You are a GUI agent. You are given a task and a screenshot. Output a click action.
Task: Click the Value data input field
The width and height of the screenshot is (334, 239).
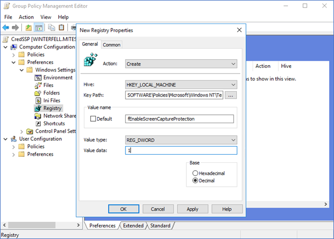[181, 150]
